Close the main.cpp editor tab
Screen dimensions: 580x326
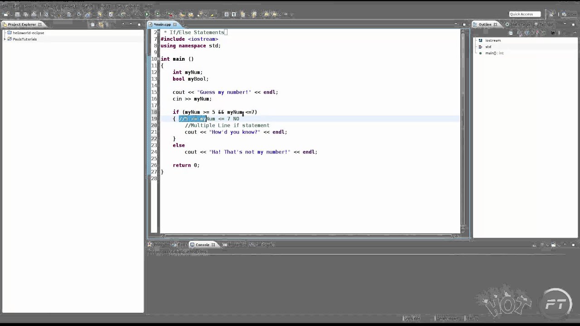(x=175, y=24)
